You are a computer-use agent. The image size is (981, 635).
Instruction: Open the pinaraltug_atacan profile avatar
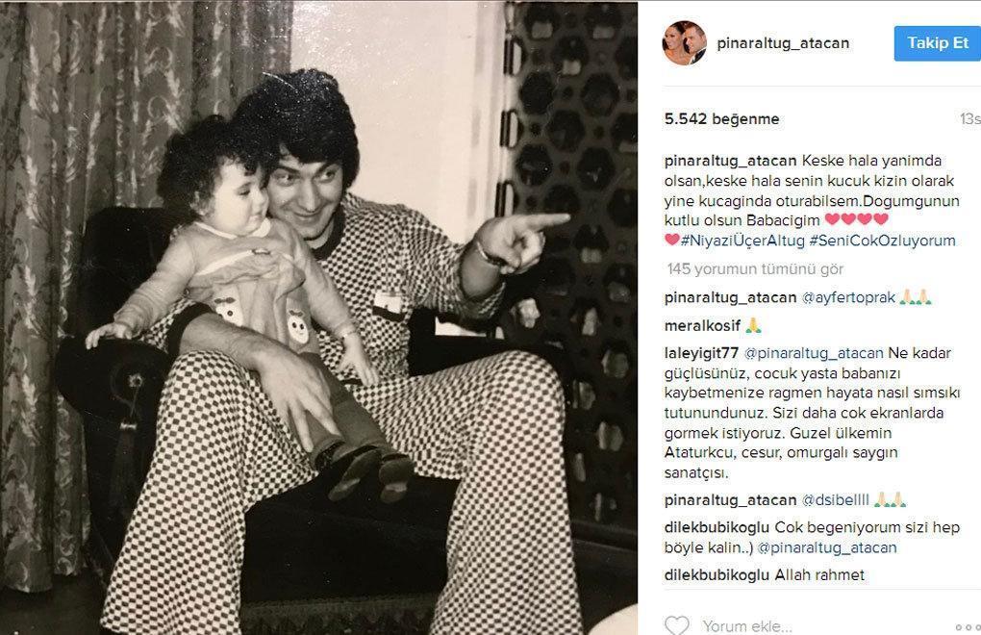point(685,42)
